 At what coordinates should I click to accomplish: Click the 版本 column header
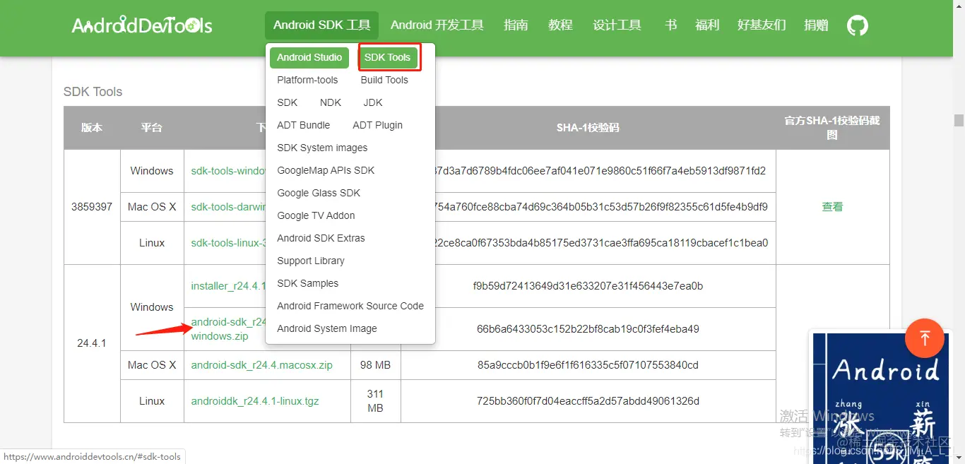click(92, 128)
